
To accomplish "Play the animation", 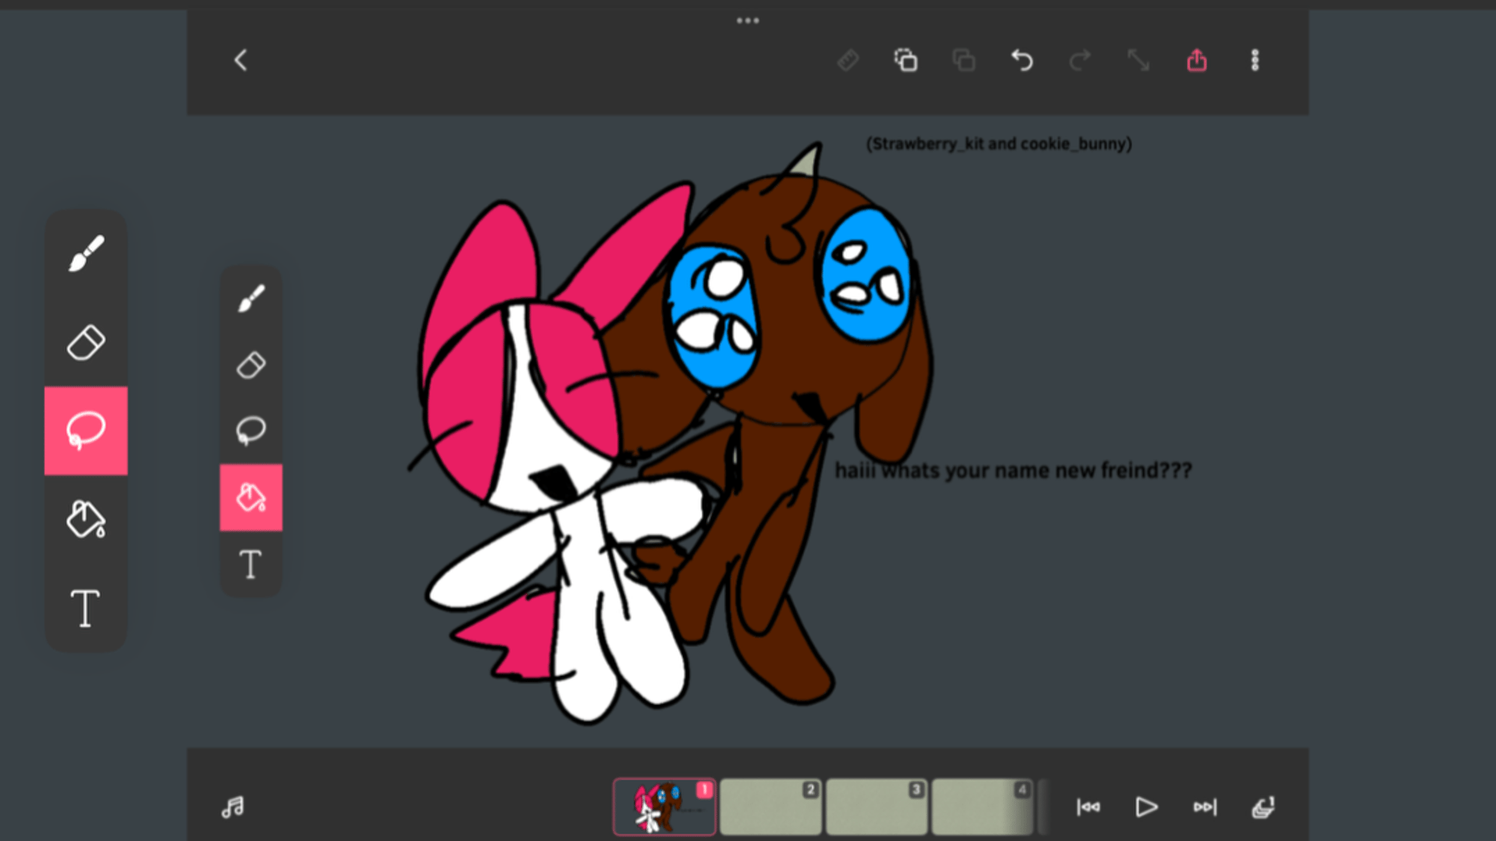I will click(x=1146, y=807).
